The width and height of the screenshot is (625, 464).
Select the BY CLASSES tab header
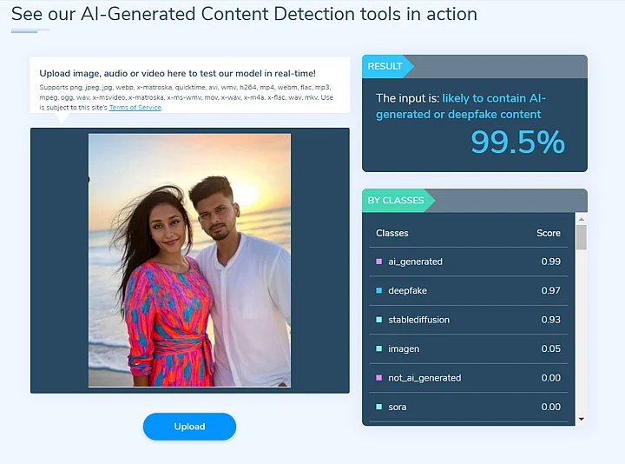coord(396,201)
